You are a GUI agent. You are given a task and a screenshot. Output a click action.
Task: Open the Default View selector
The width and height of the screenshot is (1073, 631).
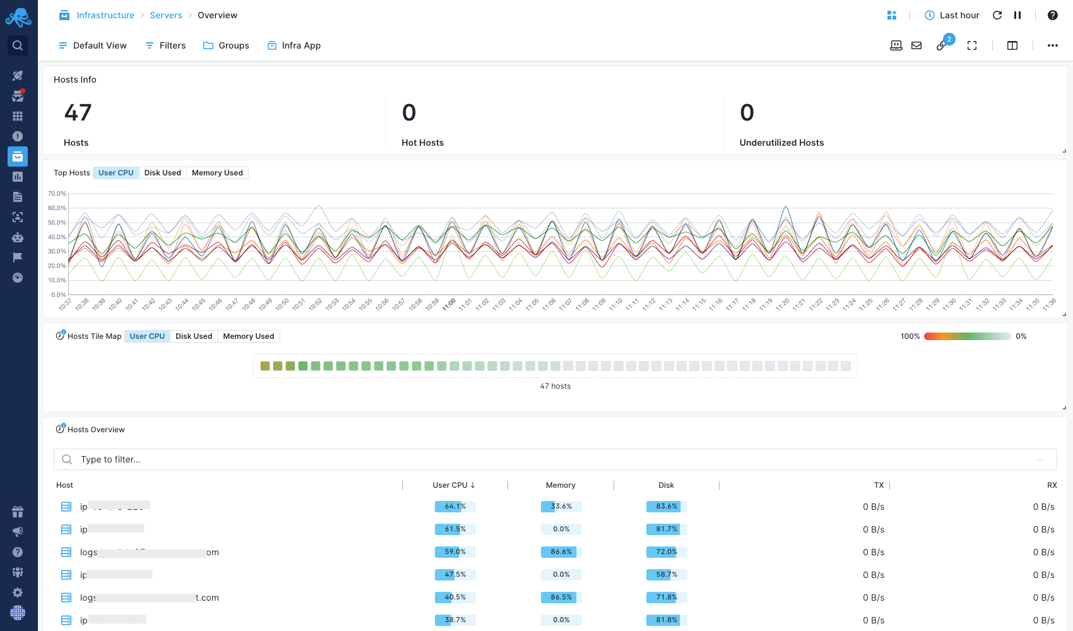point(92,45)
